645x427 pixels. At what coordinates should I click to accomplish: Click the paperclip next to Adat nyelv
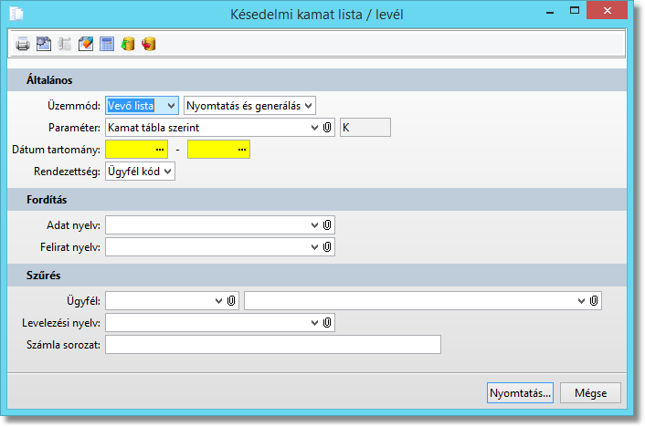coord(327,224)
